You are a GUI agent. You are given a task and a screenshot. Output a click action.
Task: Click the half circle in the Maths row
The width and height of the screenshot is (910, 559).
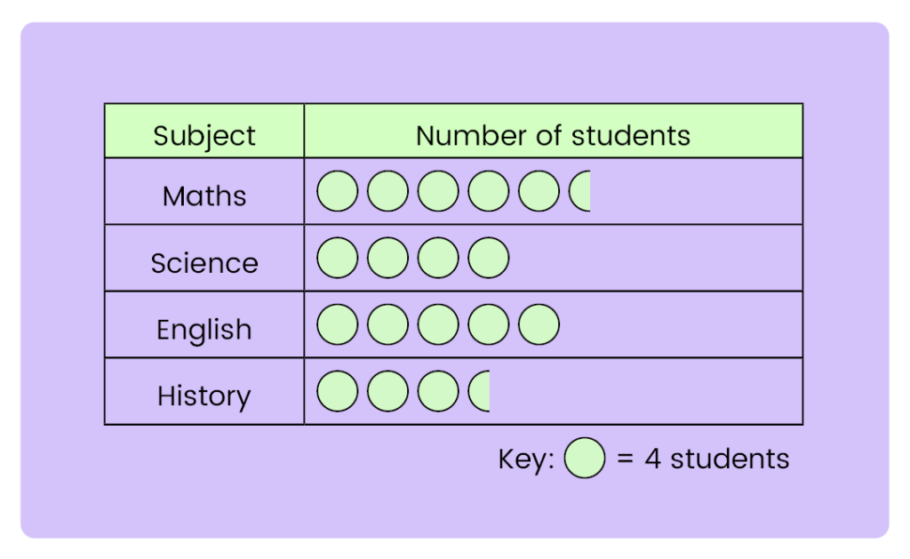[x=580, y=192]
